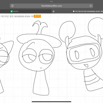Click the green NAVER favicon
Screen dimensions: 103x103
12,11
